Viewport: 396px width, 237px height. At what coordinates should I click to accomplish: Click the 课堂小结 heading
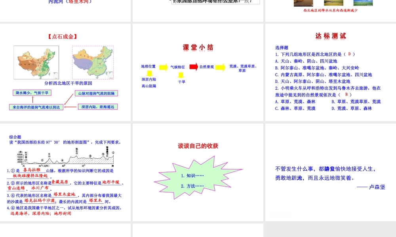pyautogui.click(x=198, y=47)
